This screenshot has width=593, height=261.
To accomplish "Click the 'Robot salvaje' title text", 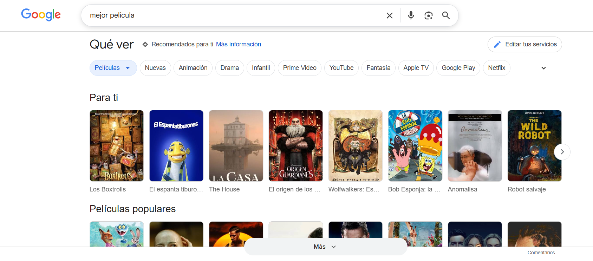I will (527, 189).
